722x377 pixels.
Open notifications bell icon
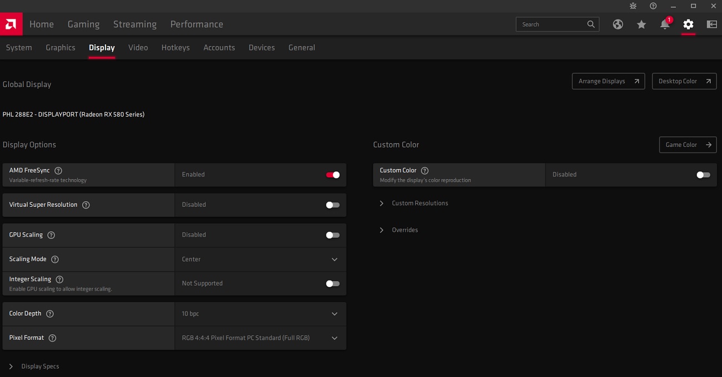665,24
